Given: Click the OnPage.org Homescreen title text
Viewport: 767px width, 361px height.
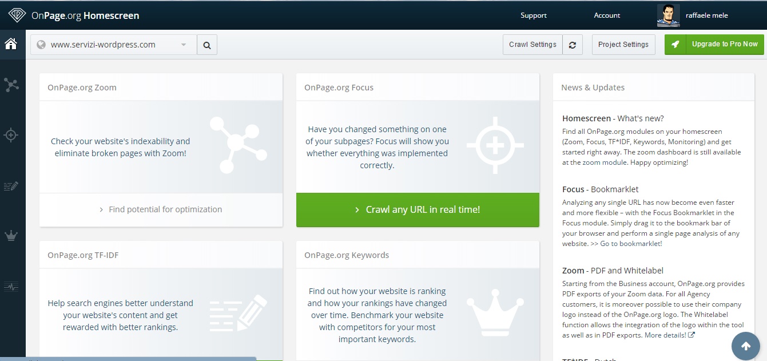Looking at the screenshot, I should pyautogui.click(x=85, y=15).
